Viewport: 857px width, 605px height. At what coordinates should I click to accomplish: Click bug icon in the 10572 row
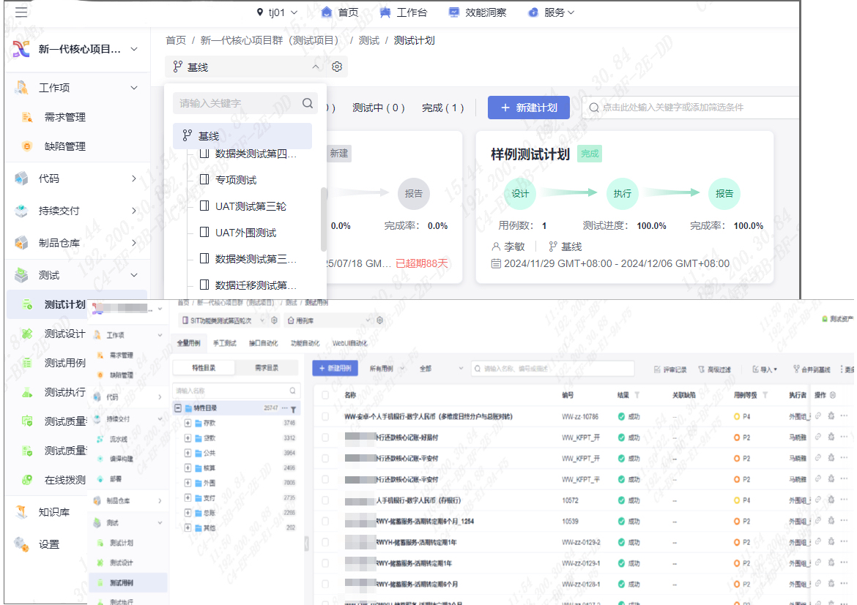(831, 500)
